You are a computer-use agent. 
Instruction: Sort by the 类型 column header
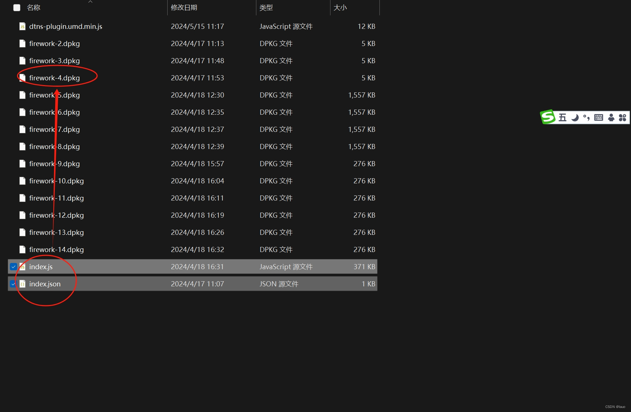click(x=266, y=7)
